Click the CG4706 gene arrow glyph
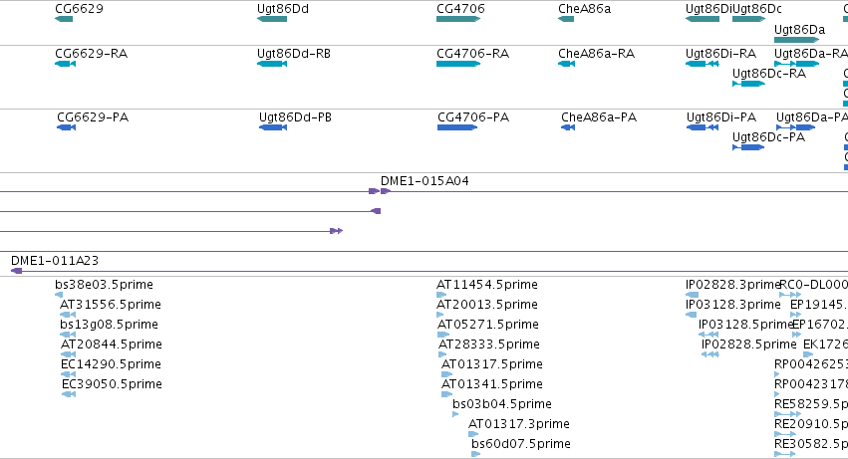Screen dimensions: 848x459 (x=458, y=19)
